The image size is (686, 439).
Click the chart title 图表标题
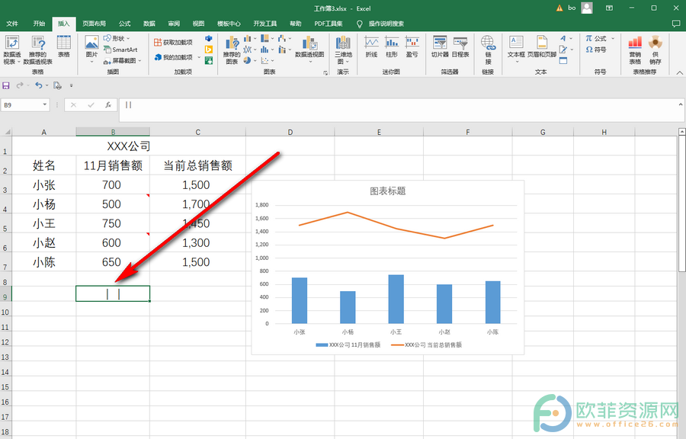tap(388, 191)
